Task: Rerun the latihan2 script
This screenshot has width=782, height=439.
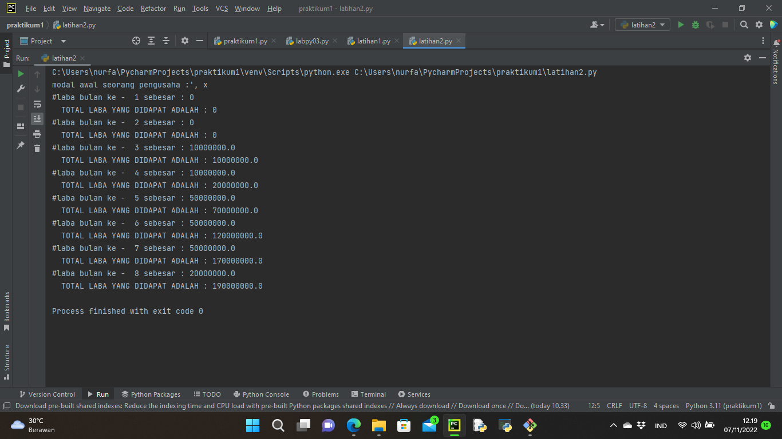Action: coord(19,73)
